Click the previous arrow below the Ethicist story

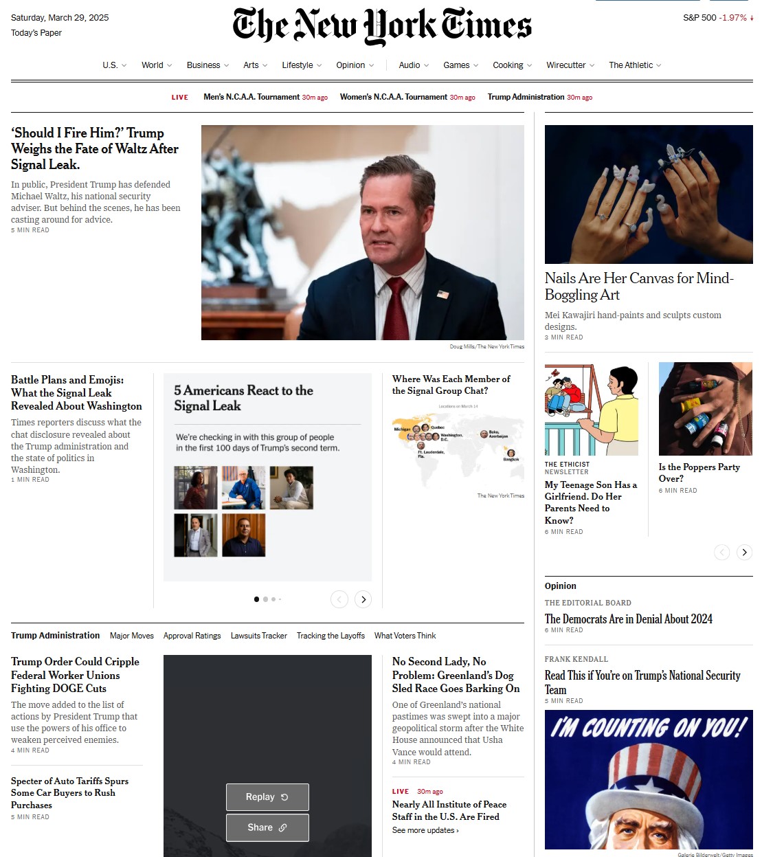[x=721, y=553]
